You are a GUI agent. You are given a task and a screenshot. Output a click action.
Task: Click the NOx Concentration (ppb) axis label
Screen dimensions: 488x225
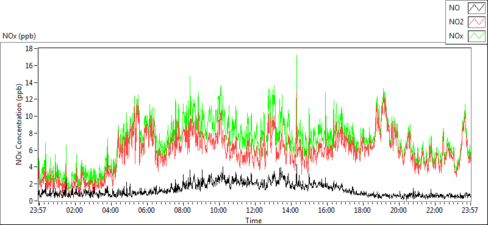19,124
